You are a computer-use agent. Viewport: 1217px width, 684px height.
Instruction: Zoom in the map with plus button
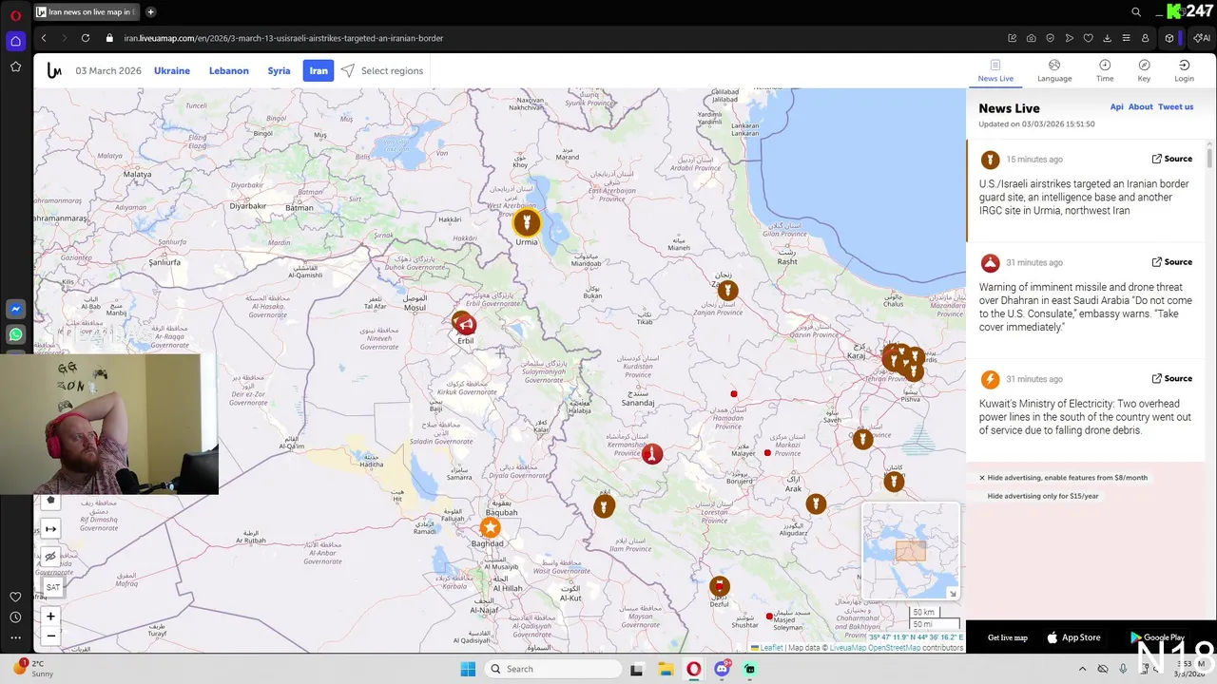pyautogui.click(x=50, y=617)
